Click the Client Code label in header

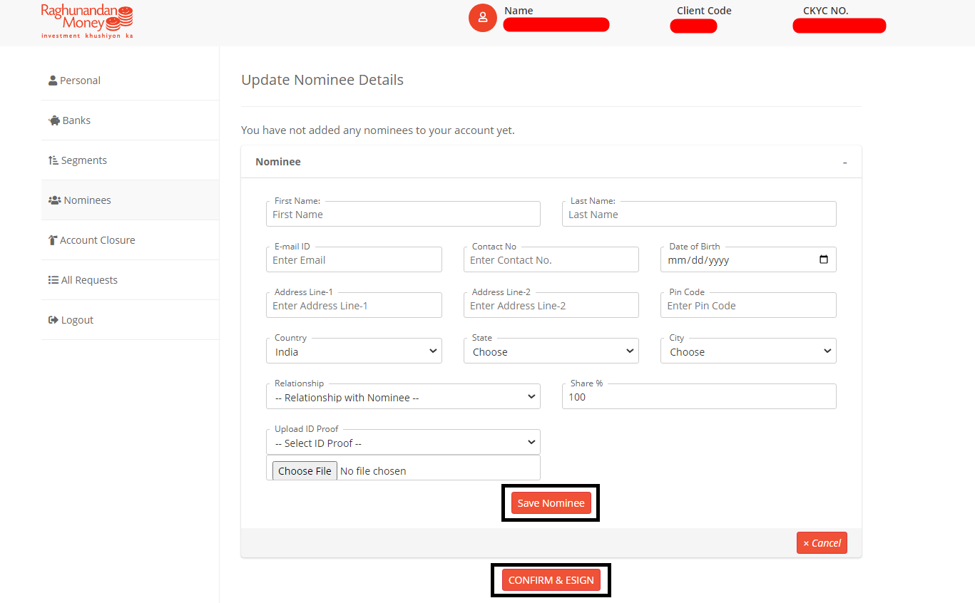click(704, 11)
